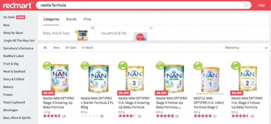
Task: Click the RedMart logo
Action: point(18,5)
